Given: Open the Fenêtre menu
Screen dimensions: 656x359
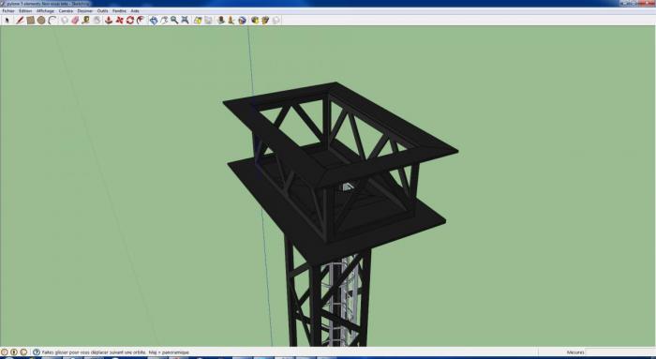Looking at the screenshot, I should 119,11.
